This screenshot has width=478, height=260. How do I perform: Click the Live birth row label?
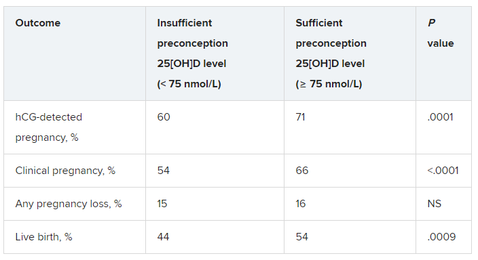43,237
